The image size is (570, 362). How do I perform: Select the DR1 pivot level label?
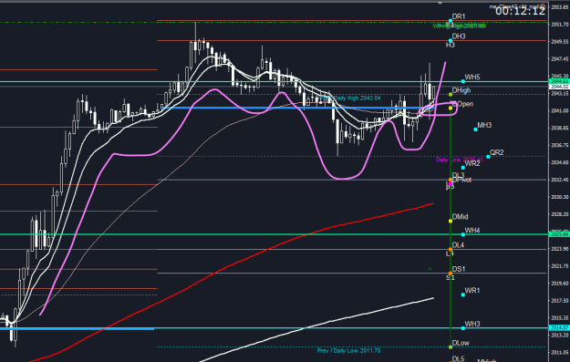pos(459,16)
